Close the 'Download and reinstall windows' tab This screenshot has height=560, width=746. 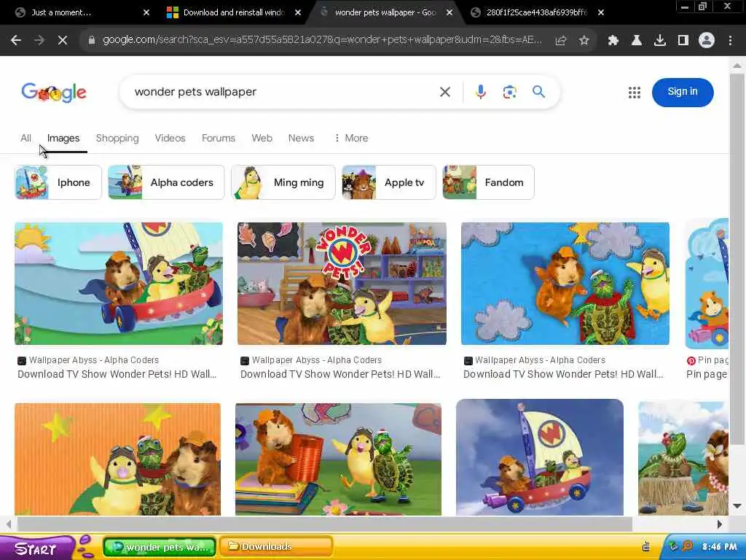coord(298,12)
